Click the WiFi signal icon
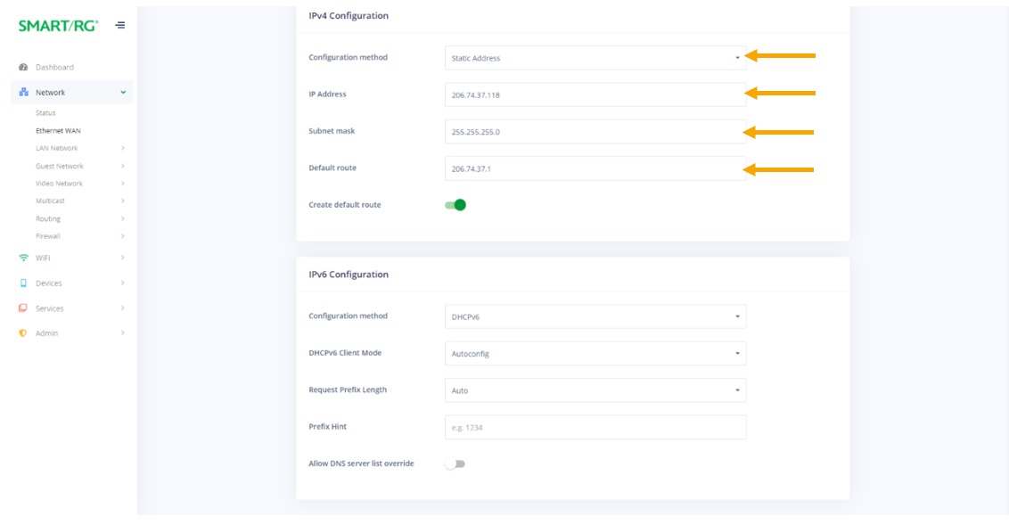Image resolution: width=1009 pixels, height=525 pixels. 24,258
